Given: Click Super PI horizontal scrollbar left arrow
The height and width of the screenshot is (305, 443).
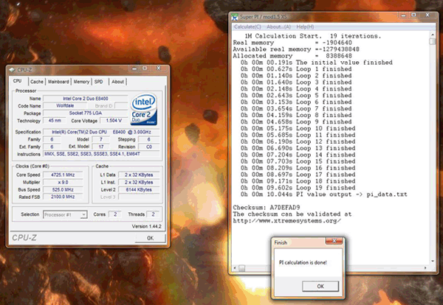Looking at the screenshot, I should (x=235, y=267).
